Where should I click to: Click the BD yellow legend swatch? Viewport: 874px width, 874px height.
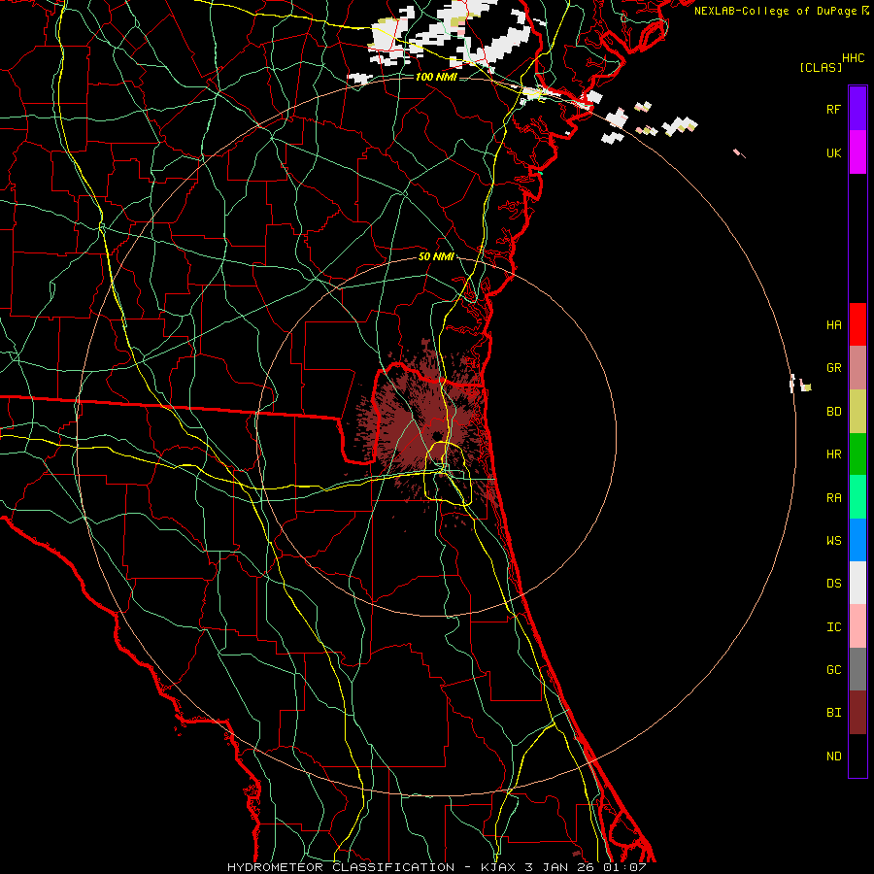(x=857, y=412)
